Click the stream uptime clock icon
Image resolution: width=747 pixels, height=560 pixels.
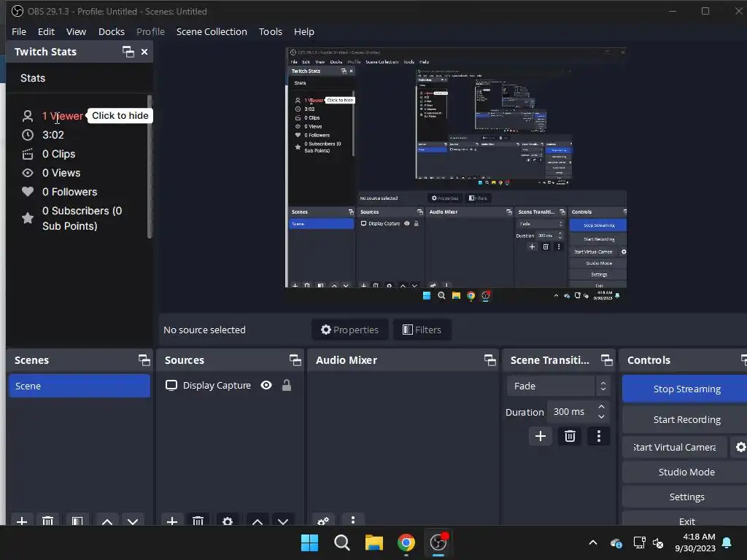[28, 135]
